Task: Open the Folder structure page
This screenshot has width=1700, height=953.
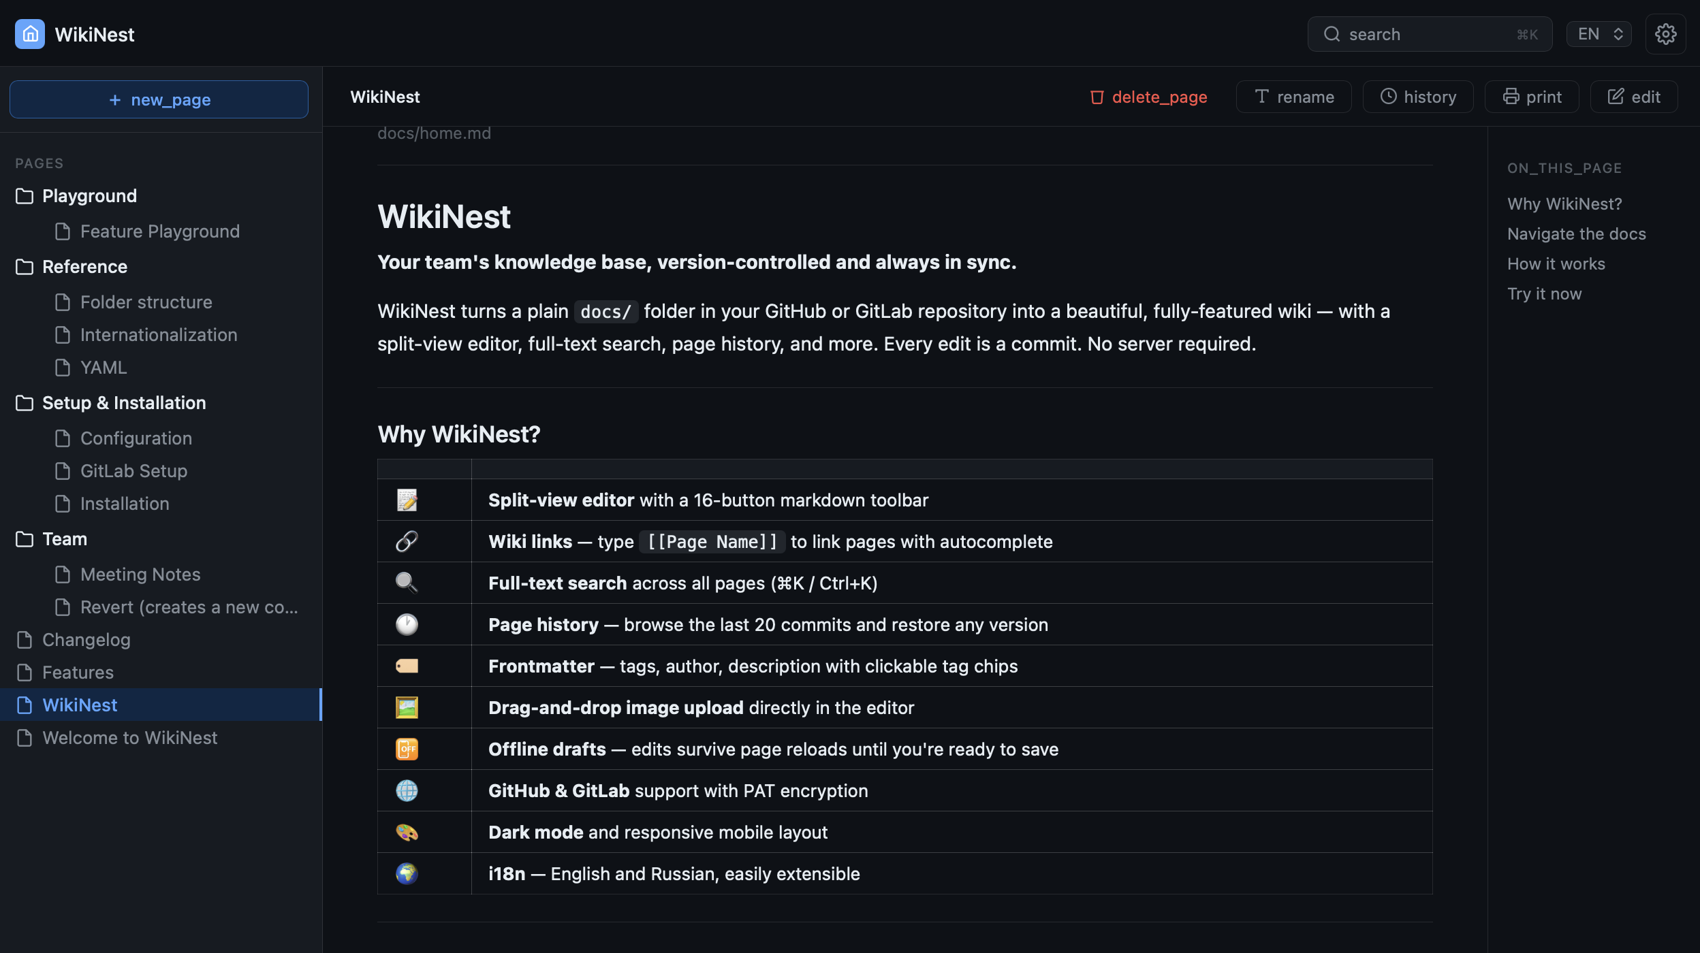Action: pos(161,302)
